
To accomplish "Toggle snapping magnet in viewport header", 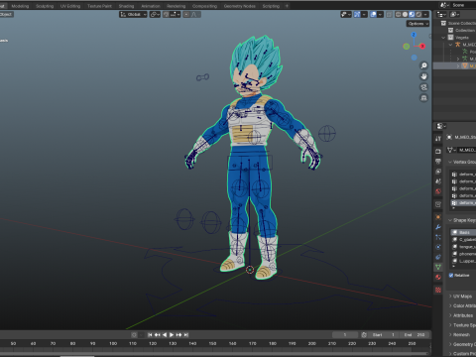I will [x=166, y=15].
